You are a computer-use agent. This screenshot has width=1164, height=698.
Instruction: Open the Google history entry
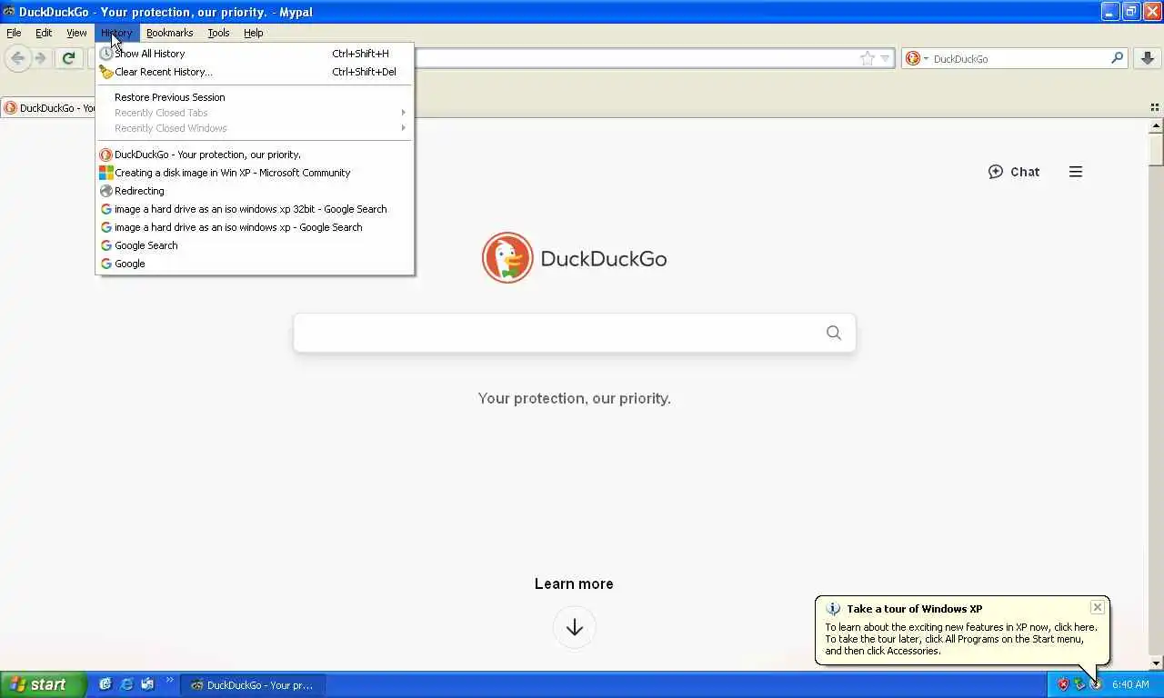(x=255, y=264)
